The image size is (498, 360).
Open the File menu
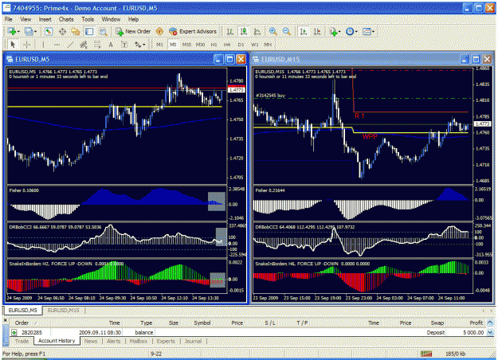[x=8, y=19]
